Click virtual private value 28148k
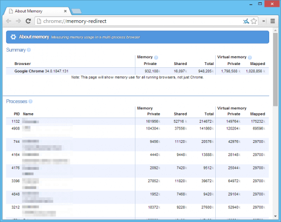Image resolution: width=281 pixels, height=222 pixels. click(x=234, y=155)
